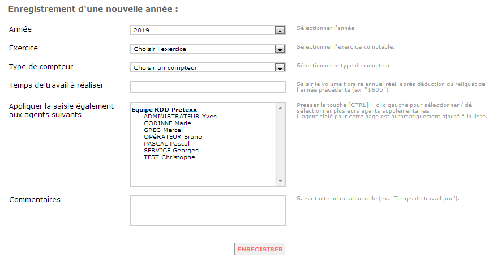This screenshot has height=261, width=497.
Task: Select PASCAL Pascal in agent list
Action: point(166,144)
